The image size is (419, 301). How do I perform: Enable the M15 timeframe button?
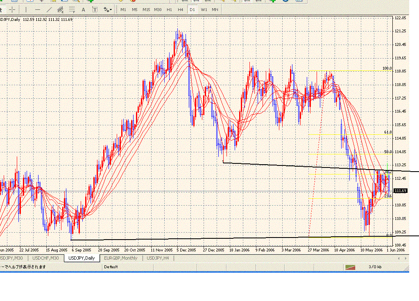[x=146, y=9]
